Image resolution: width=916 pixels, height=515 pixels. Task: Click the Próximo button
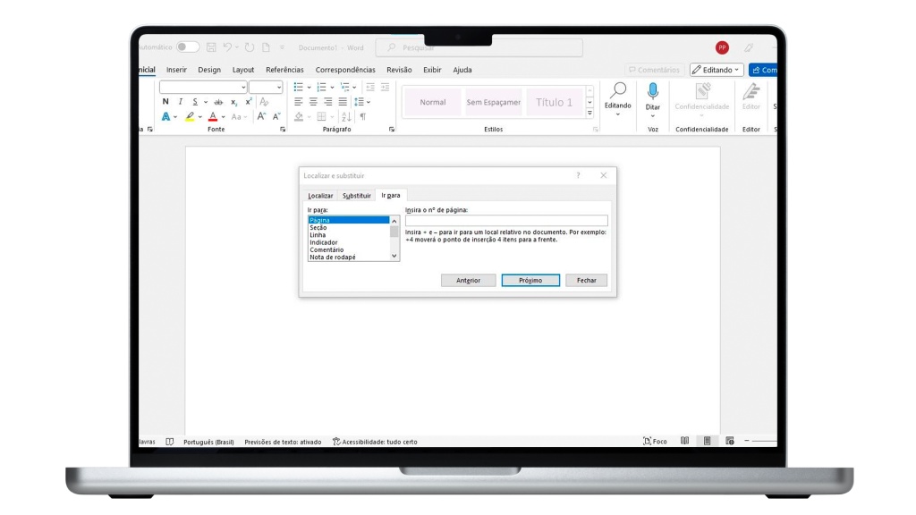tap(530, 280)
